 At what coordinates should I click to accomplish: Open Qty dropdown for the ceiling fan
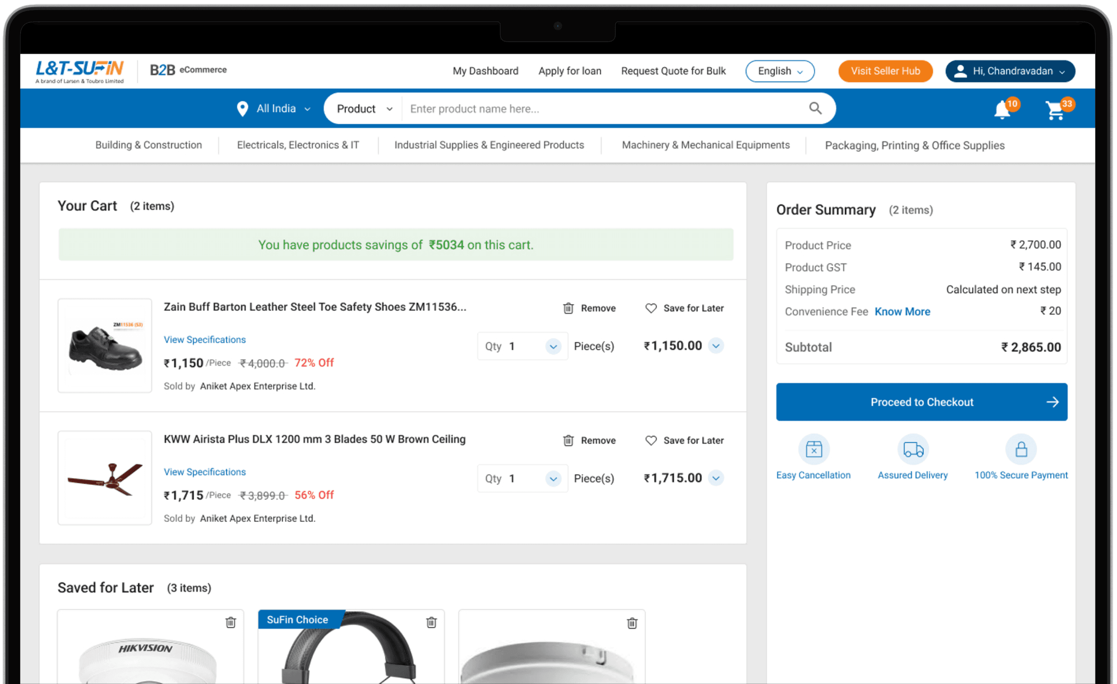(553, 479)
